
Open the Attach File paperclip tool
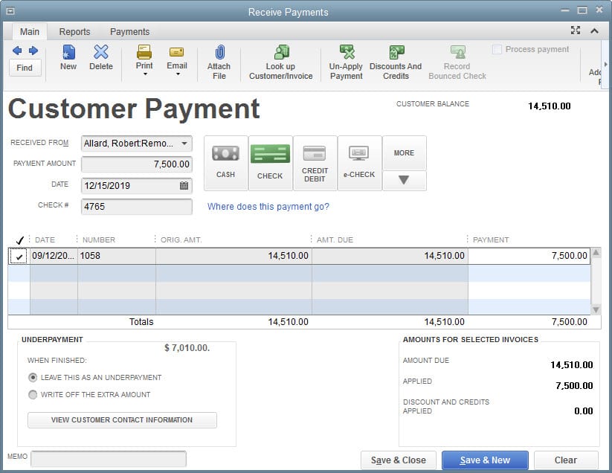(x=219, y=54)
